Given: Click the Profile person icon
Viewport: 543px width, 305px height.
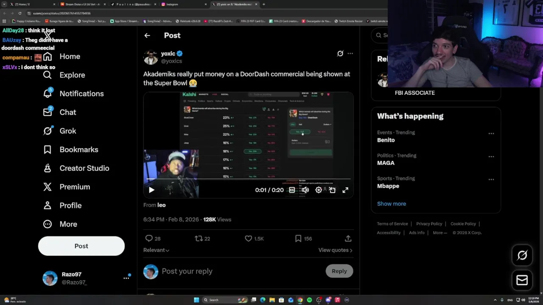Looking at the screenshot, I should pyautogui.click(x=48, y=205).
